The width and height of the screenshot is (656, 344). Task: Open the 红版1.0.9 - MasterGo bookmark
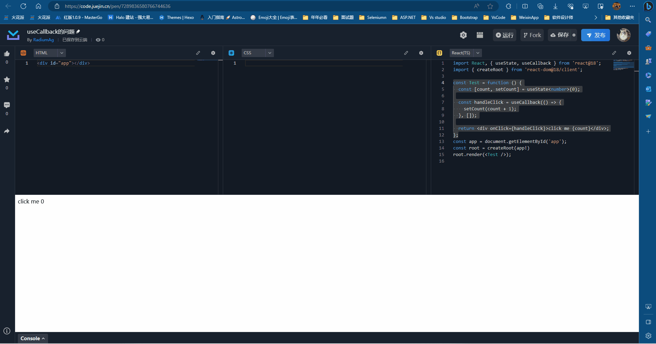[79, 18]
